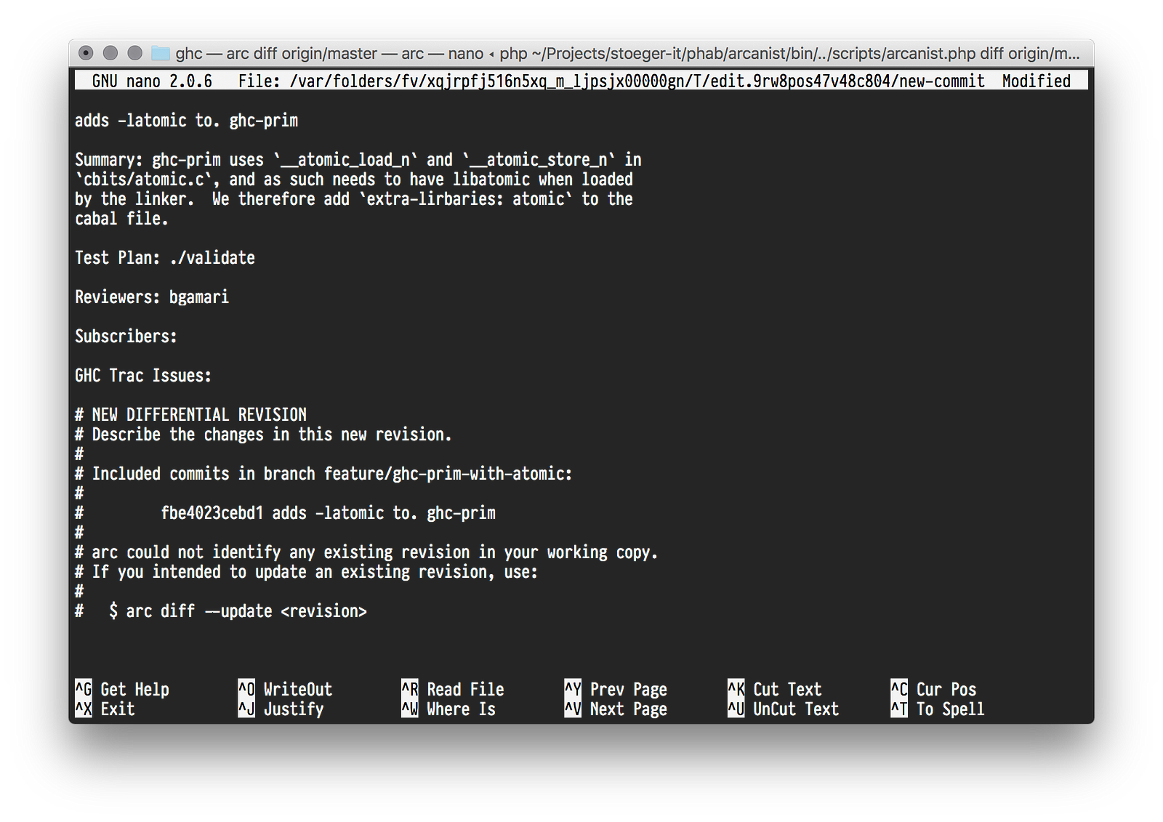Click the 'If you intended to update' comment
This screenshot has height=822, width=1163.
(306, 572)
